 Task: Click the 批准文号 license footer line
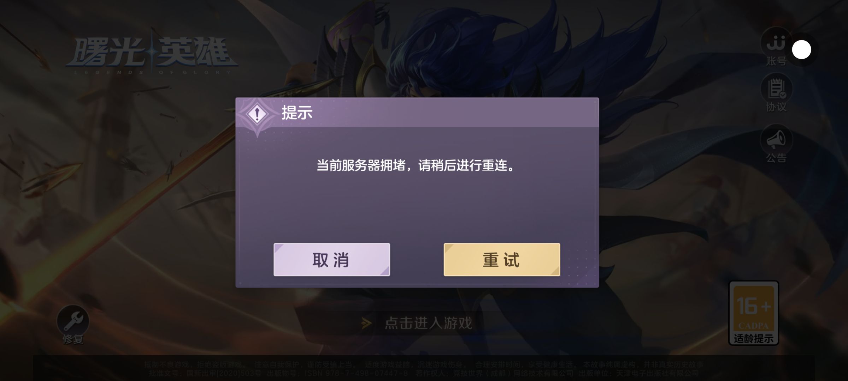point(424,373)
